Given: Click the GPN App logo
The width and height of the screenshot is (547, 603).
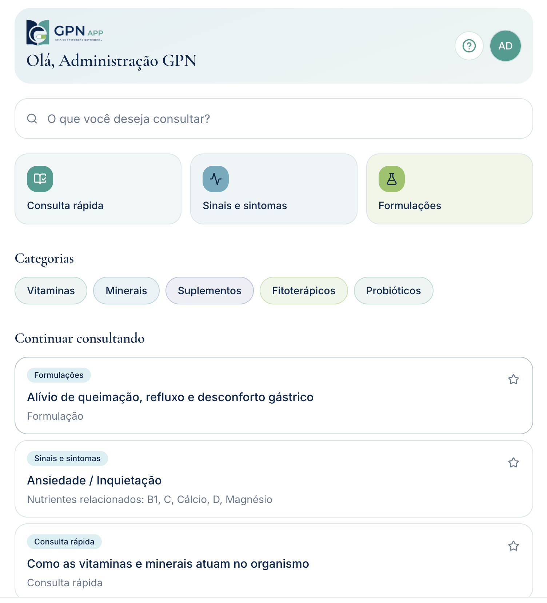Looking at the screenshot, I should 65,32.
